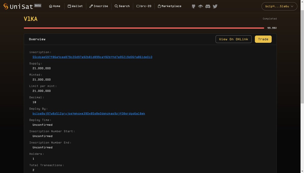Click the Deploy Time Unconfirmed value
This screenshot has width=304, height=173.
click(43, 125)
